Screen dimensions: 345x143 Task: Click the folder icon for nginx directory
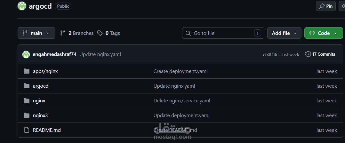tap(26, 100)
